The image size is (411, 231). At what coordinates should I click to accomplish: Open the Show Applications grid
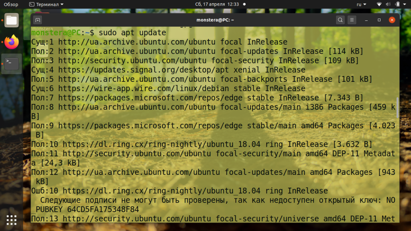[11, 220]
